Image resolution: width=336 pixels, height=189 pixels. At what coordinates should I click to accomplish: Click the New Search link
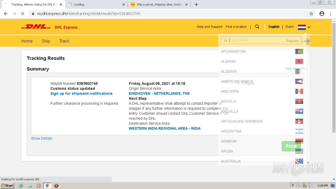(295, 69)
